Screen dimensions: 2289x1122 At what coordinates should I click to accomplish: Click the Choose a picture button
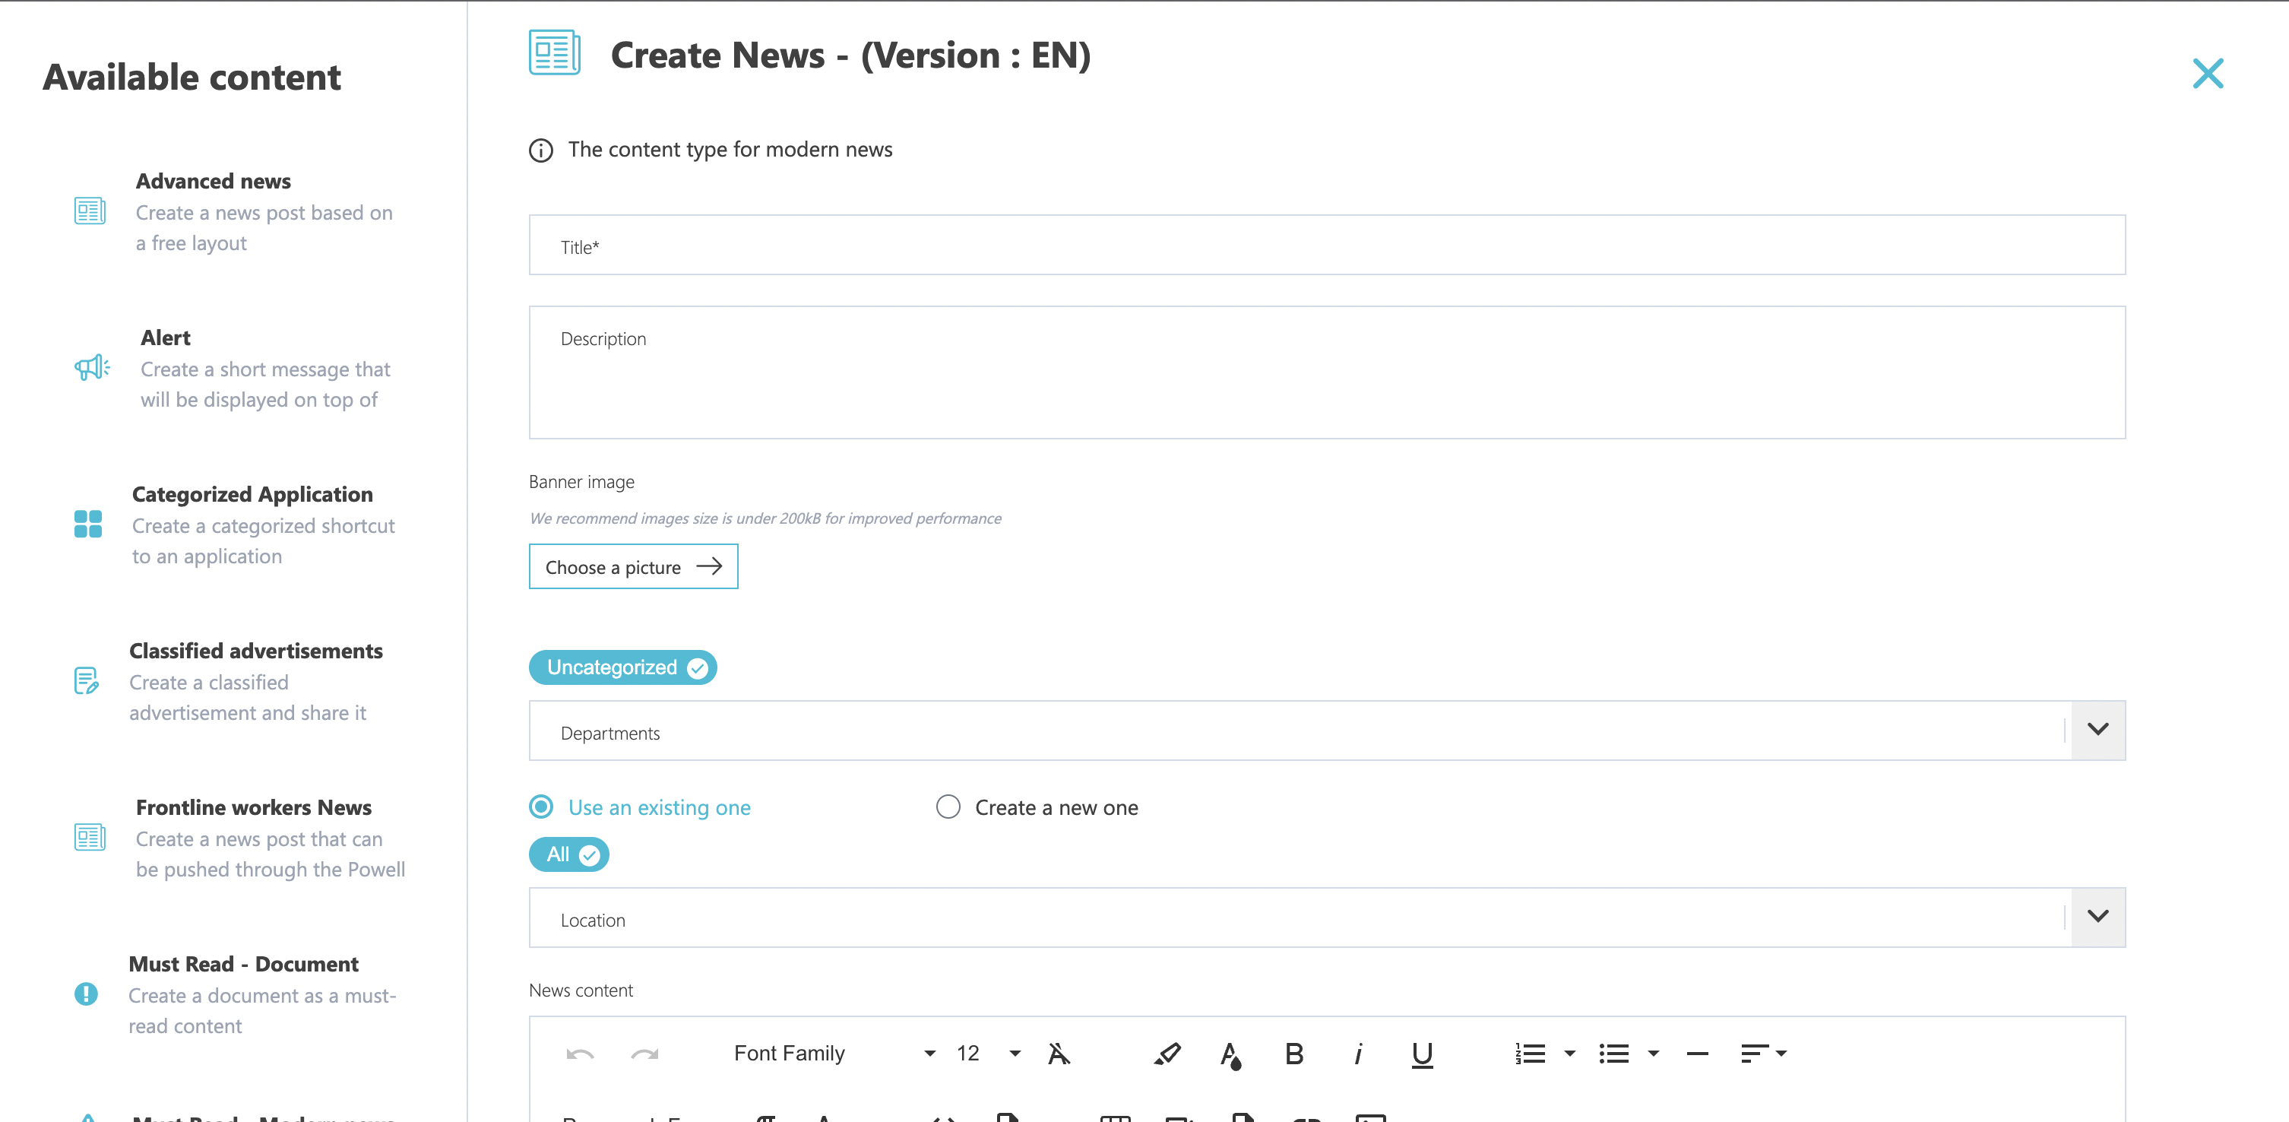[633, 566]
